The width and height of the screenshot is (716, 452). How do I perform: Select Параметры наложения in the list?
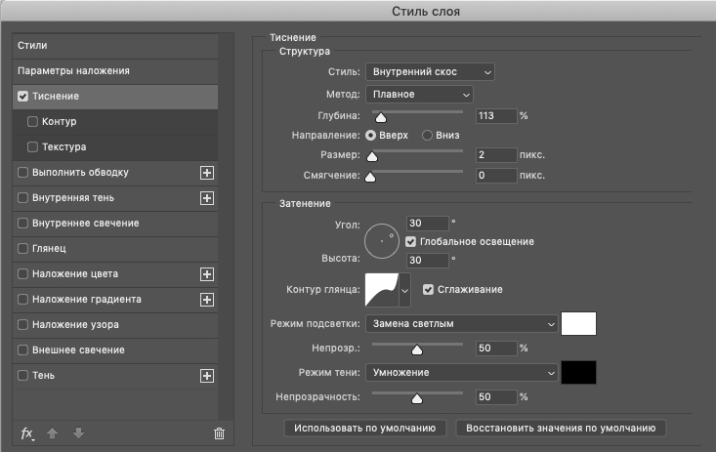click(x=115, y=70)
